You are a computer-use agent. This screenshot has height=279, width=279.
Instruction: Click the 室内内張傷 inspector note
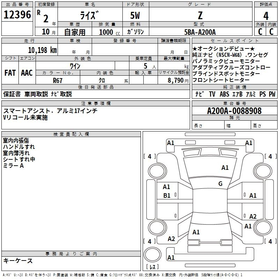point(16,141)
